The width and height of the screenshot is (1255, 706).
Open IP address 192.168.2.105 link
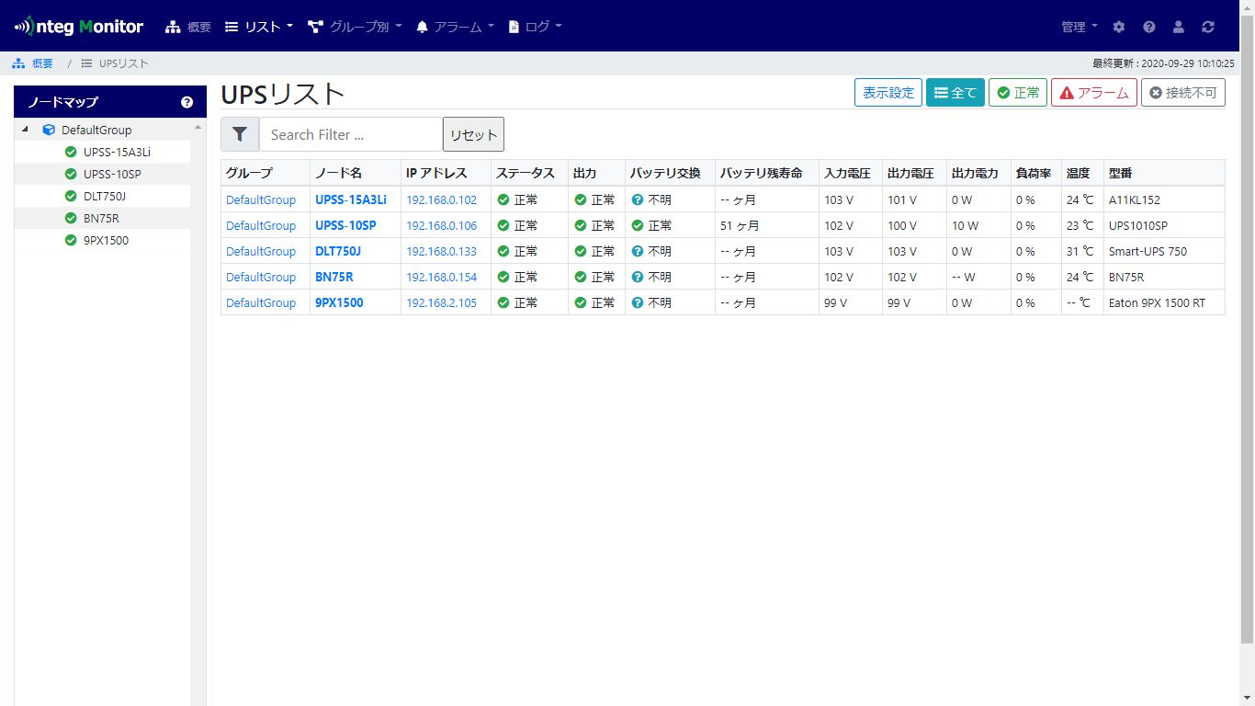coord(442,302)
